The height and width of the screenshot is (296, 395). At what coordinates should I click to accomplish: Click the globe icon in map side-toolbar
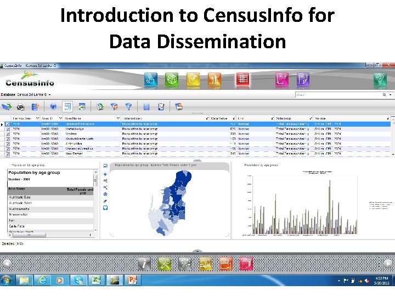pyautogui.click(x=105, y=194)
